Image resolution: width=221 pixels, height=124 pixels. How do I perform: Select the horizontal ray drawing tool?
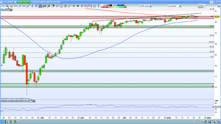point(24,6)
